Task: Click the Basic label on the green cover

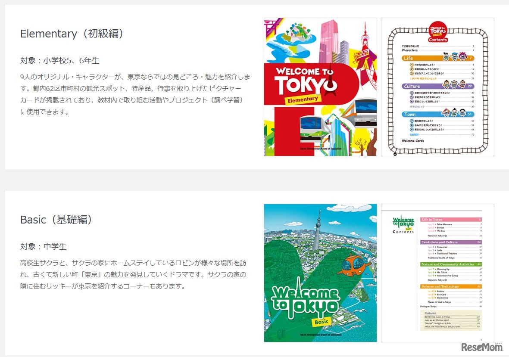Action: pyautogui.click(x=322, y=322)
